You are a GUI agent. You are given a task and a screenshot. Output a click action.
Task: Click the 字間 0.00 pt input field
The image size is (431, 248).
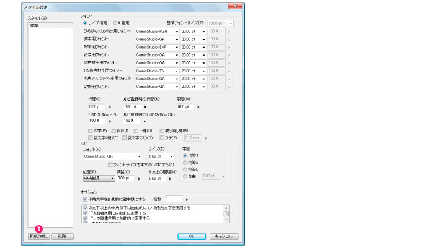(185, 107)
